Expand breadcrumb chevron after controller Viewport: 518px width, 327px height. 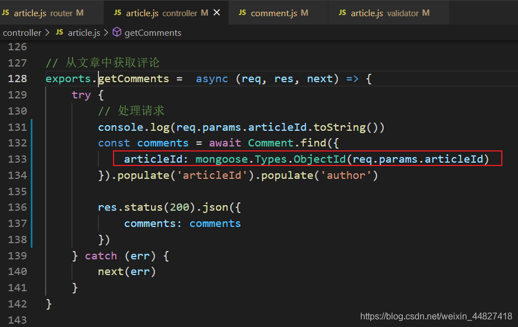47,32
